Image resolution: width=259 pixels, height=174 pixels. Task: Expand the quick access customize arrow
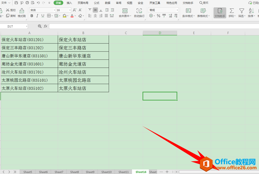coord(49,3)
